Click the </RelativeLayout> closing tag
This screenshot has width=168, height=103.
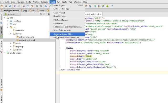(x=71, y=70)
